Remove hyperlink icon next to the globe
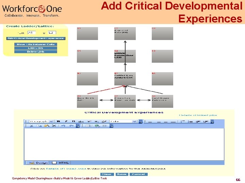The height and width of the screenshot is (183, 245). pos(104,126)
